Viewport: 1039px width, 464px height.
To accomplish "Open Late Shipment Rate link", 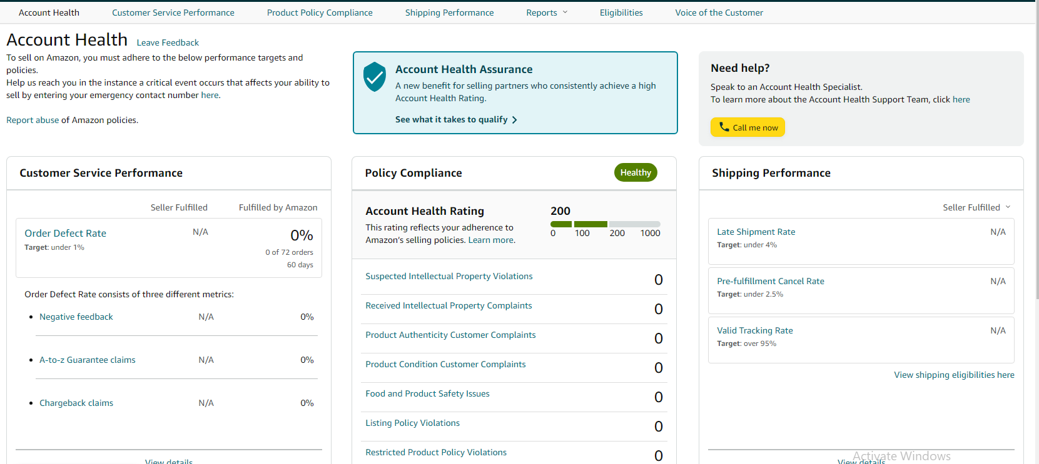I will point(756,232).
